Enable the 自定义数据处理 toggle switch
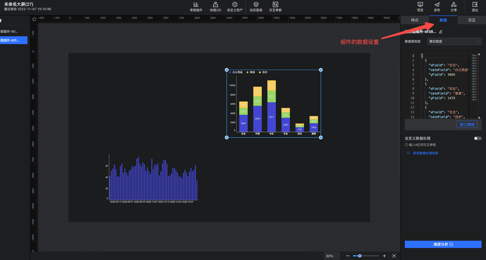The image size is (486, 260). click(x=478, y=138)
